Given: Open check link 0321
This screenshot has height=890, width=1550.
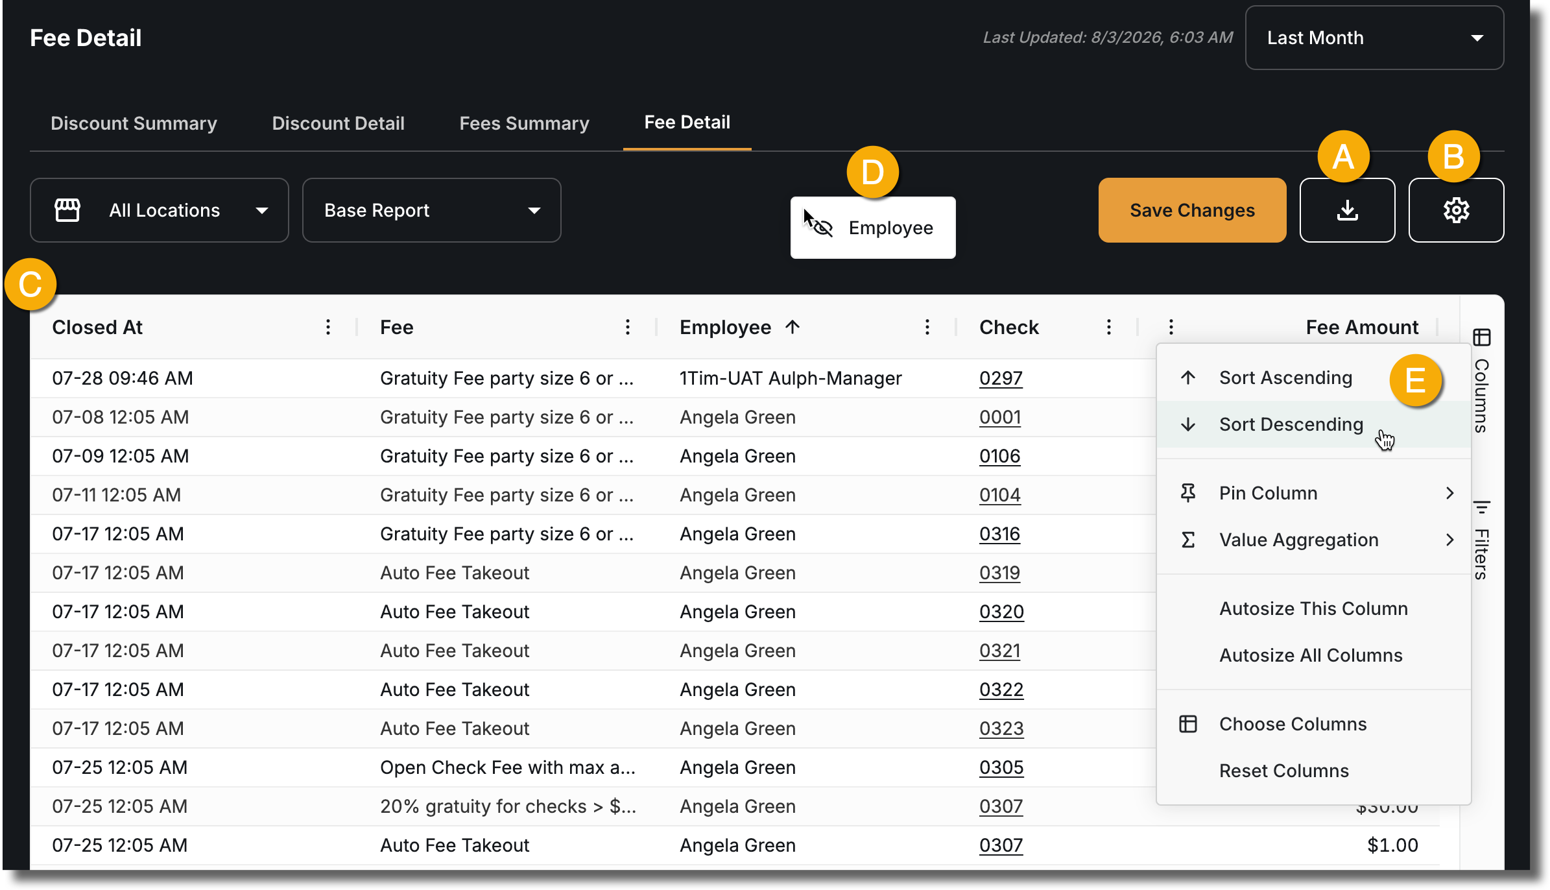Looking at the screenshot, I should coord(999,651).
